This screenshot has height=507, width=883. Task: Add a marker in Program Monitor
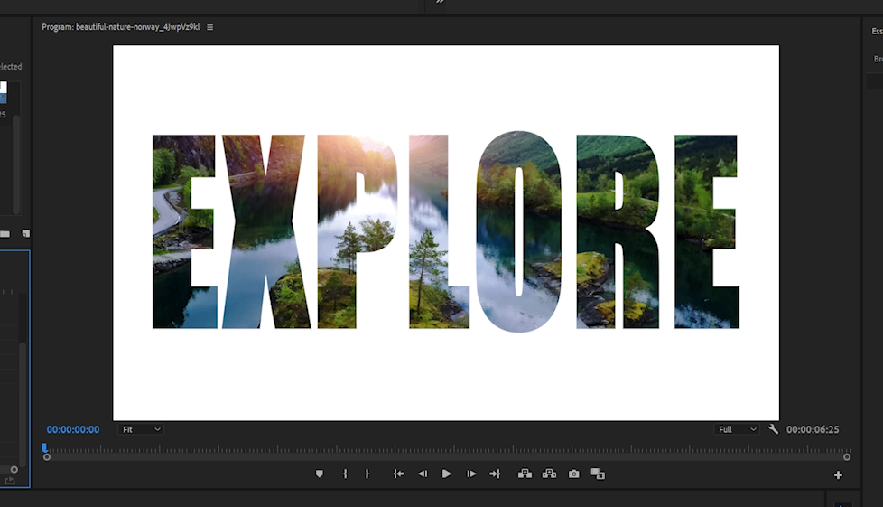pyautogui.click(x=320, y=474)
